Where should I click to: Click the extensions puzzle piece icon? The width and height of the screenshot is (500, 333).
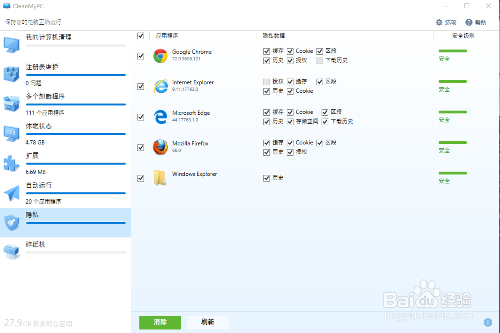(x=12, y=163)
